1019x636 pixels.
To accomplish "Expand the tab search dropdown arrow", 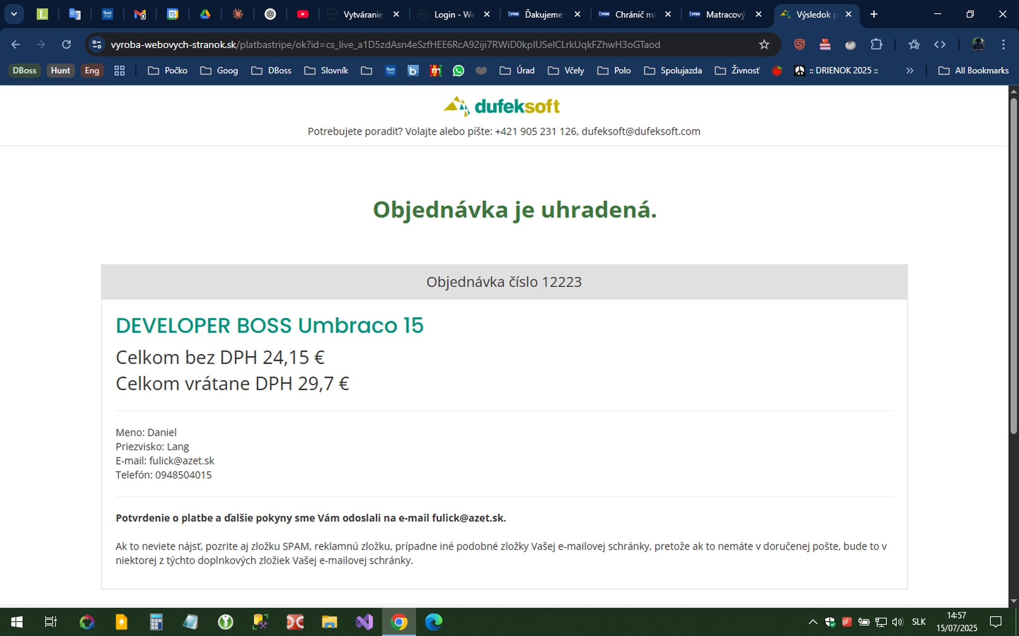I will pos(14,14).
